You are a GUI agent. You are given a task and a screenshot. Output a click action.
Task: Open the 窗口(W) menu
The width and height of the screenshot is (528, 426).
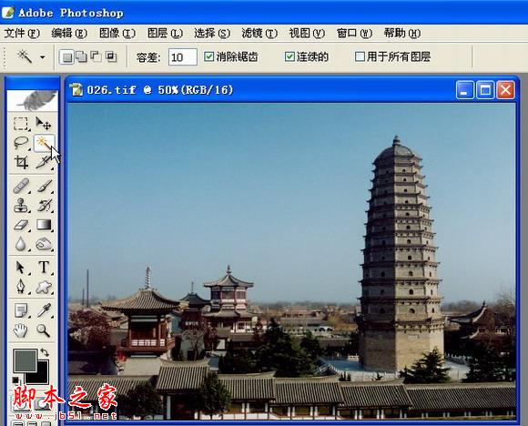click(354, 33)
